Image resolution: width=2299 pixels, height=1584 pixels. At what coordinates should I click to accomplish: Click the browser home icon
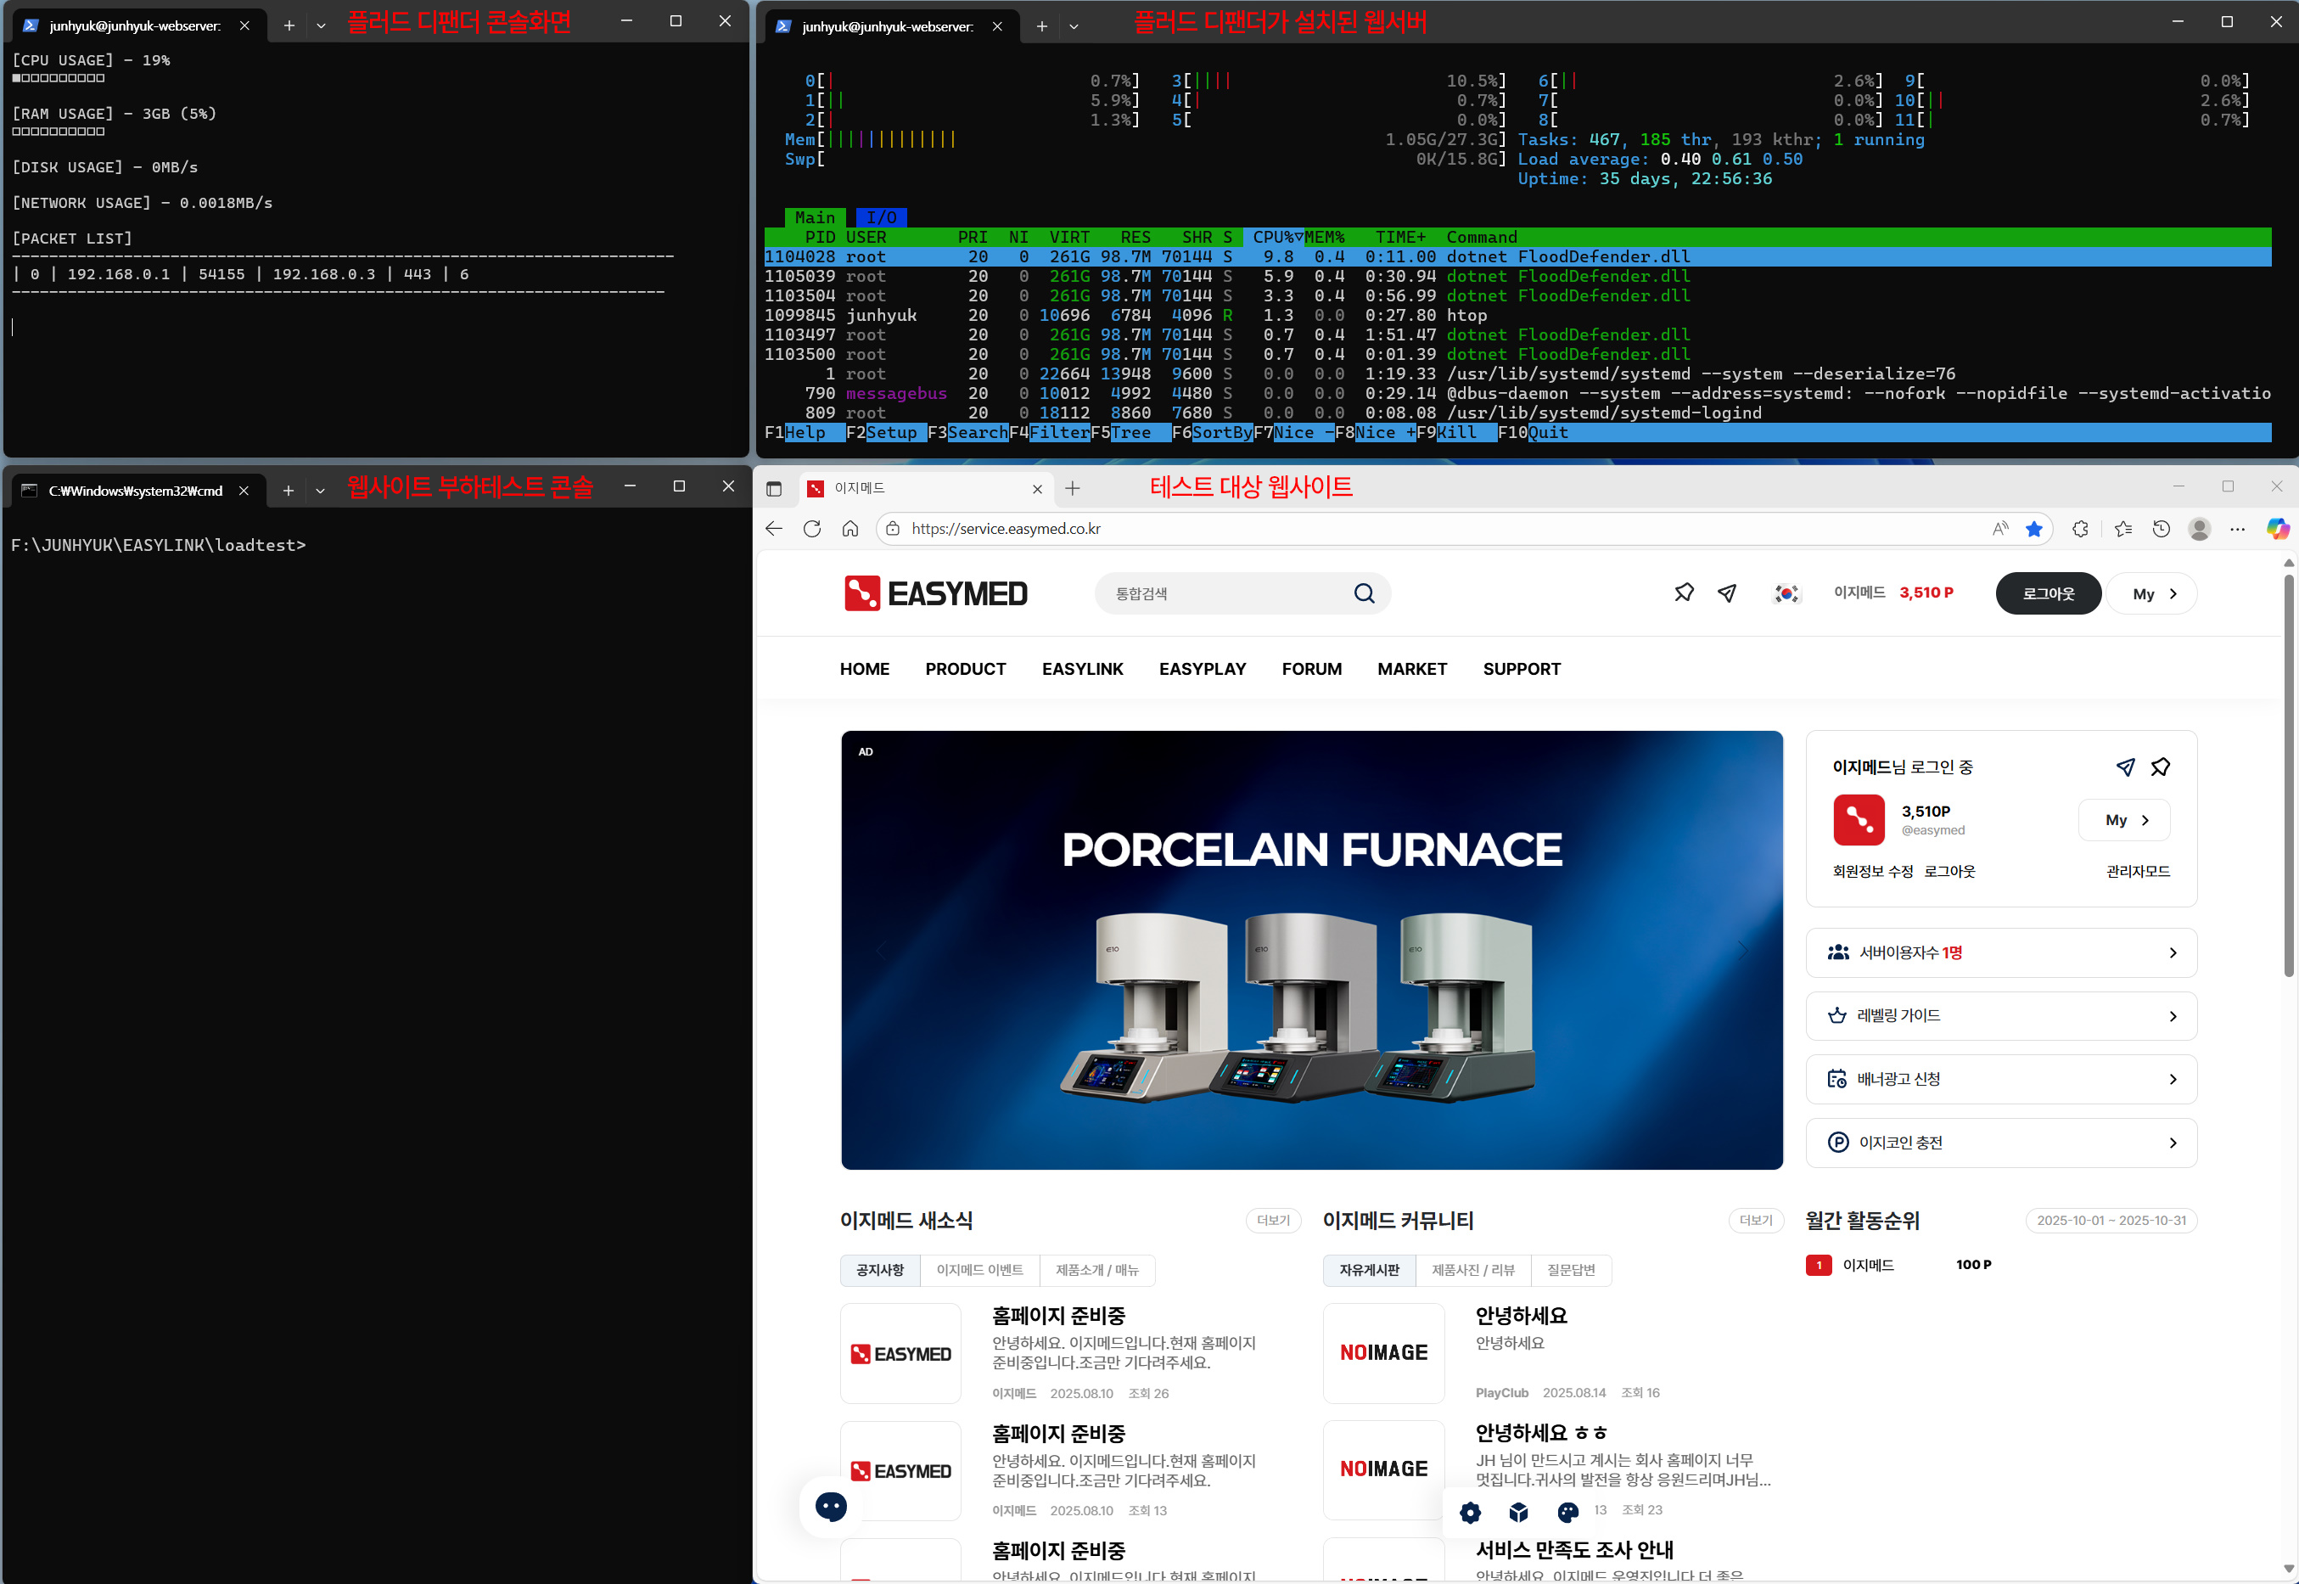coord(850,529)
